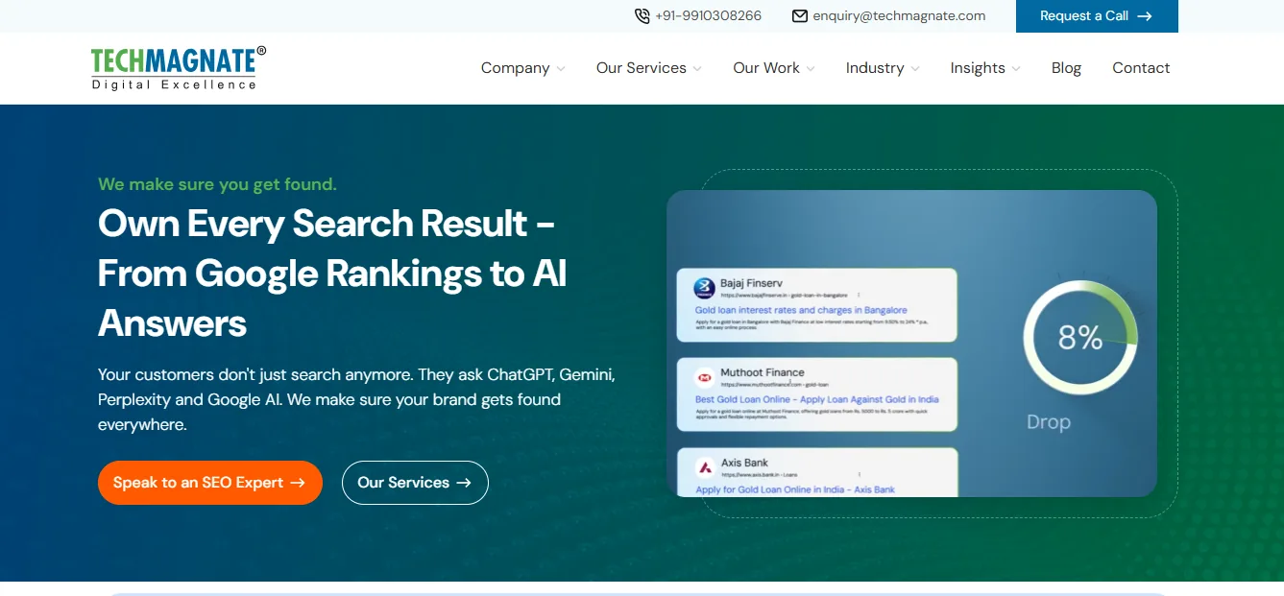
Task: Click the outlined Our Services hero button
Action: coord(415,483)
